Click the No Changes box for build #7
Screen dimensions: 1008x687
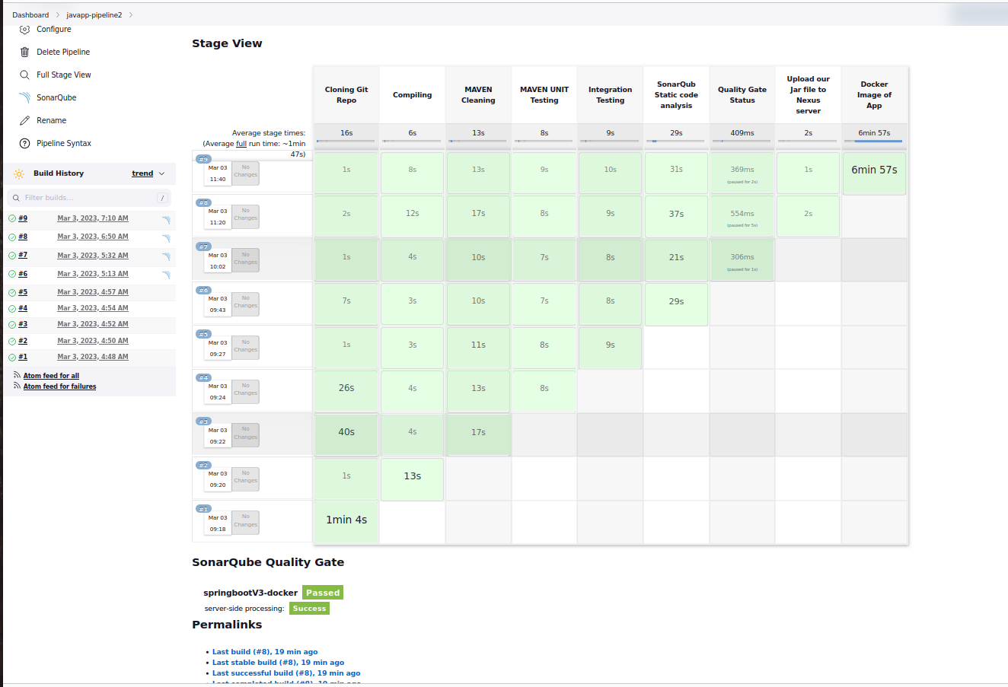coord(245,259)
